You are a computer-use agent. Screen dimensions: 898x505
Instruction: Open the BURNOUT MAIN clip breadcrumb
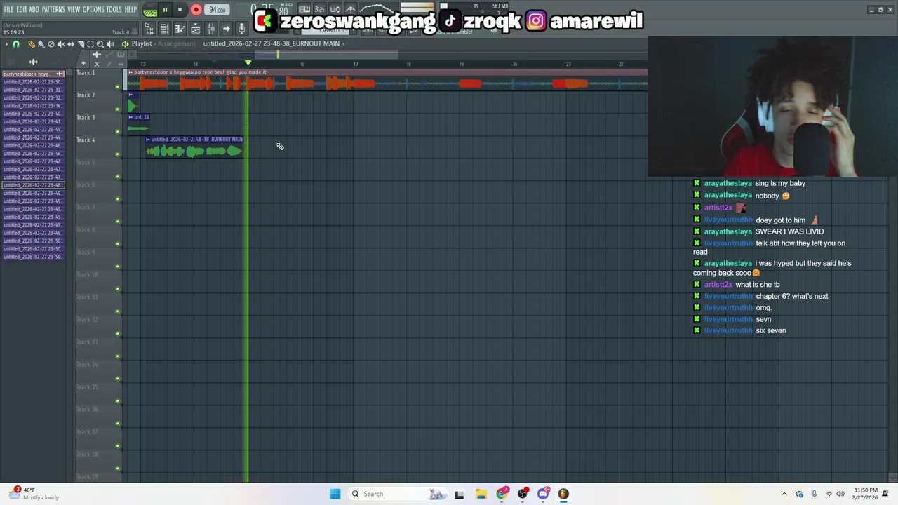point(272,43)
